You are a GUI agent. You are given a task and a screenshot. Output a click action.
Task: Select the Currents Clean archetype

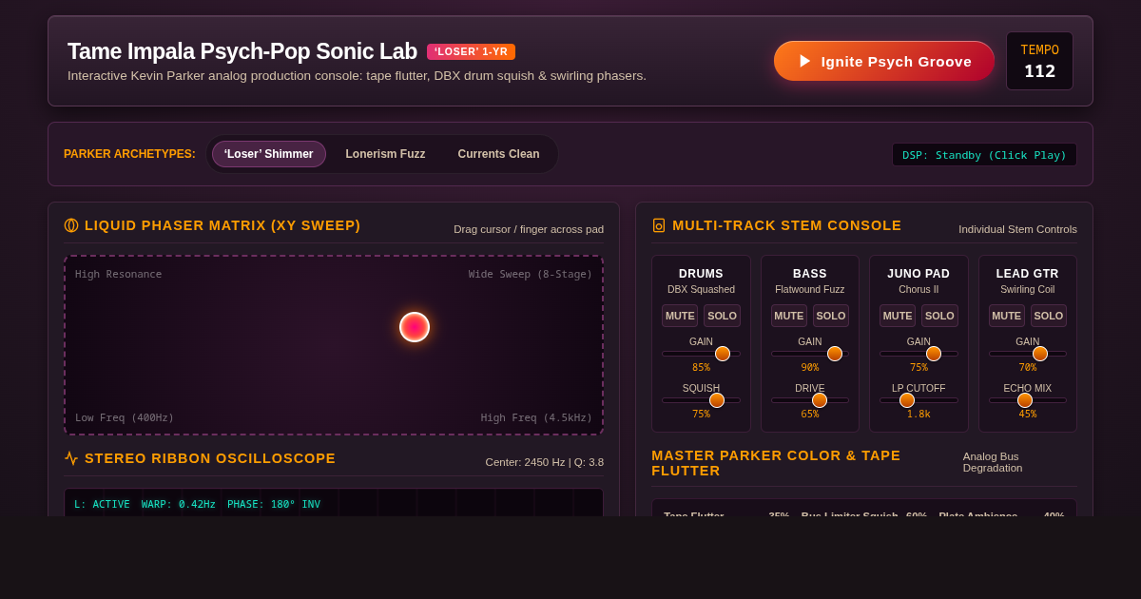pos(498,154)
